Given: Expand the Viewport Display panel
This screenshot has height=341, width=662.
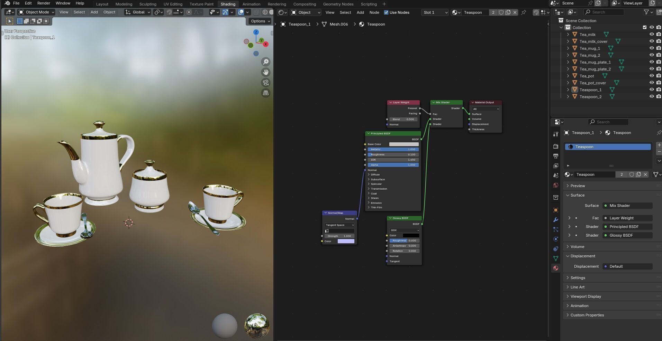Looking at the screenshot, I should (x=586, y=296).
